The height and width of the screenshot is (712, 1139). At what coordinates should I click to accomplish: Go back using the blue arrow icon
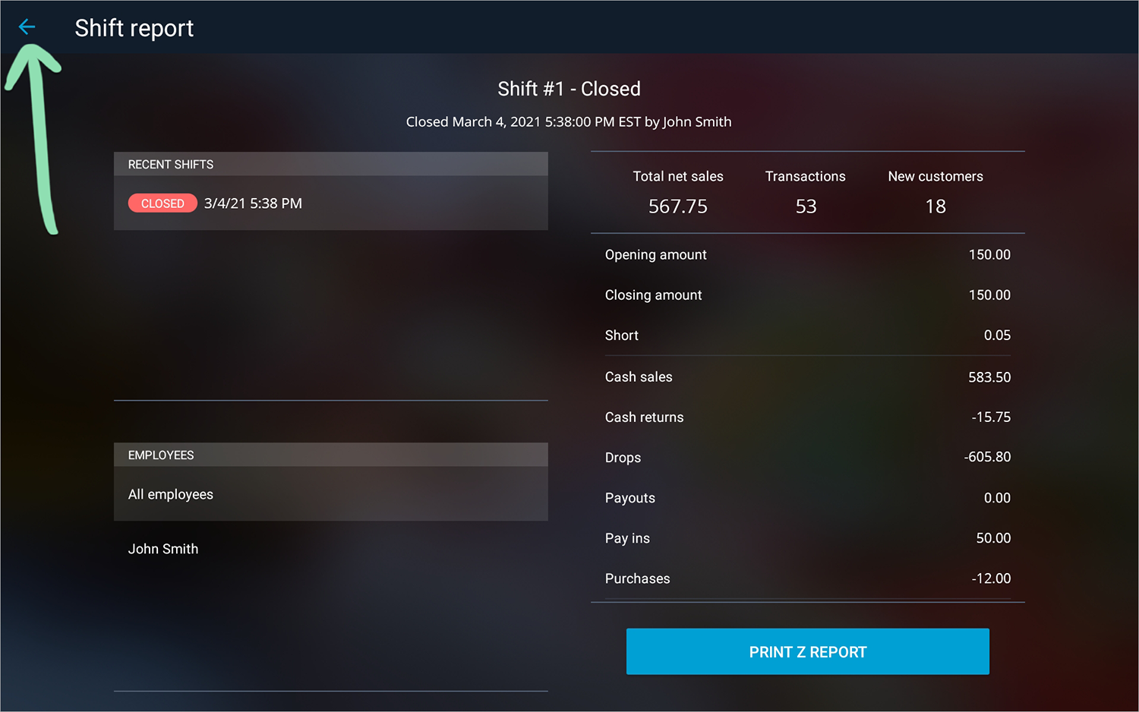pyautogui.click(x=27, y=27)
